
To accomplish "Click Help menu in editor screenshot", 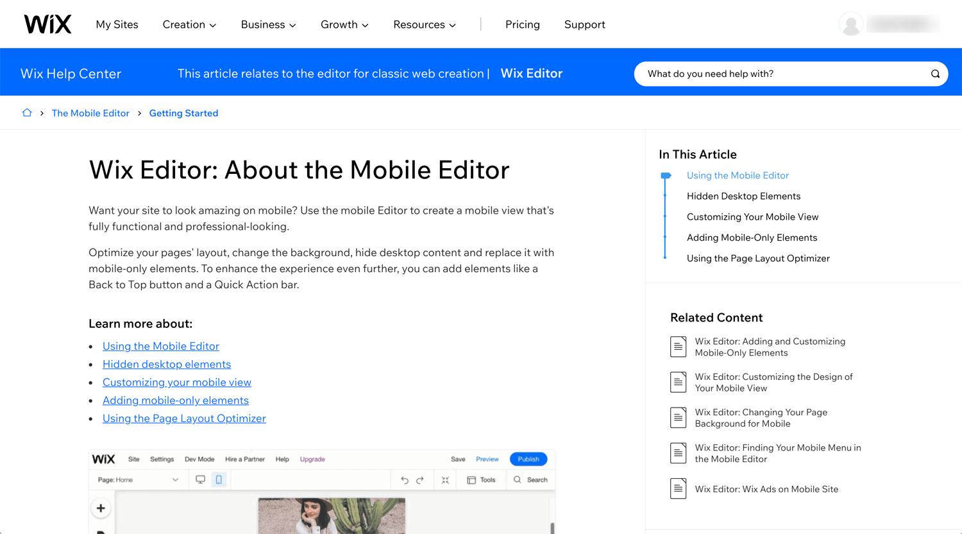I will coord(282,460).
